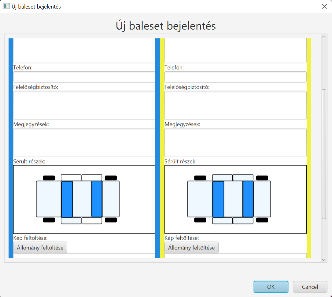Toggle upper-left wheel on blue form's car diagram
The width and height of the screenshot is (332, 297).
(49, 178)
